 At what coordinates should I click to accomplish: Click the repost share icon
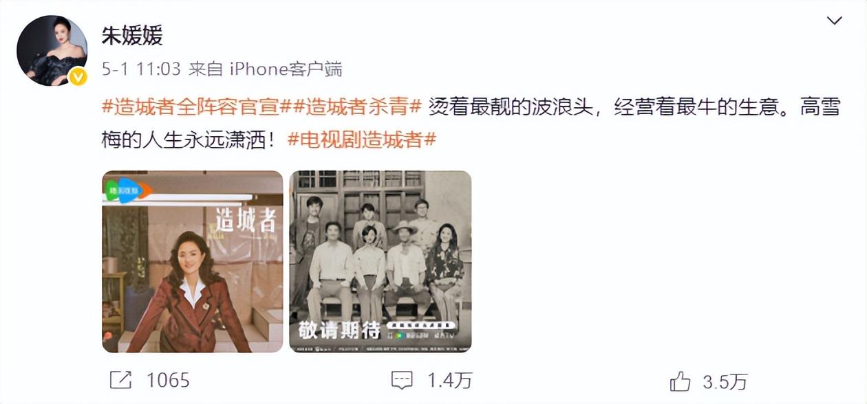tap(121, 379)
